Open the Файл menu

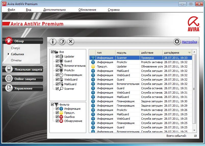pyautogui.click(x=11, y=10)
